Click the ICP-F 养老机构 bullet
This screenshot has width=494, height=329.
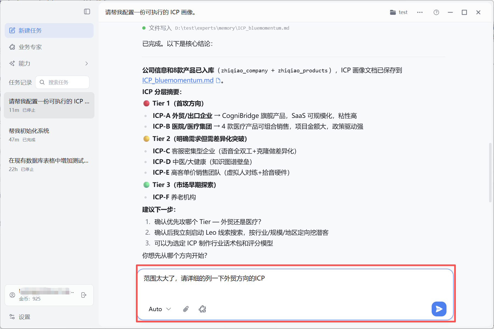point(174,197)
